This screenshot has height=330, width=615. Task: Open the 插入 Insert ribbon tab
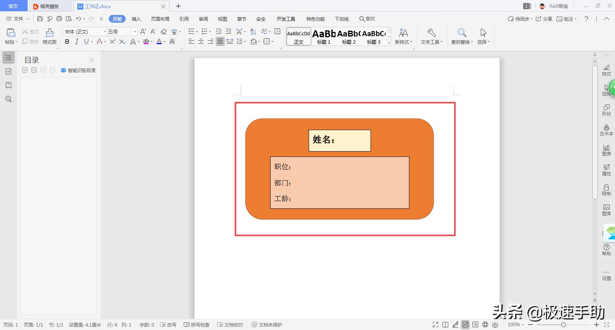pyautogui.click(x=136, y=19)
